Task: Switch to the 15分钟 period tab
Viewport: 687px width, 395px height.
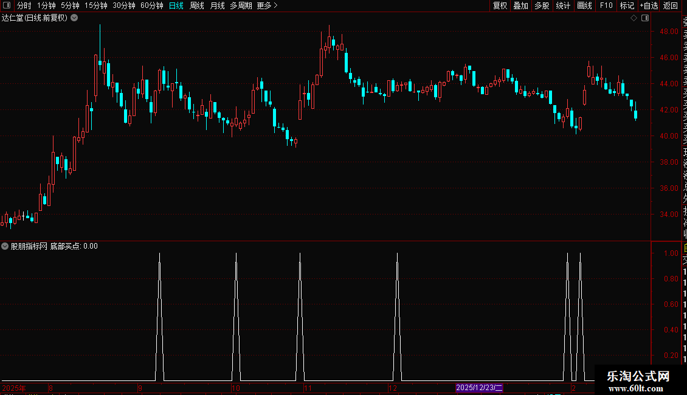Action: (x=96, y=5)
